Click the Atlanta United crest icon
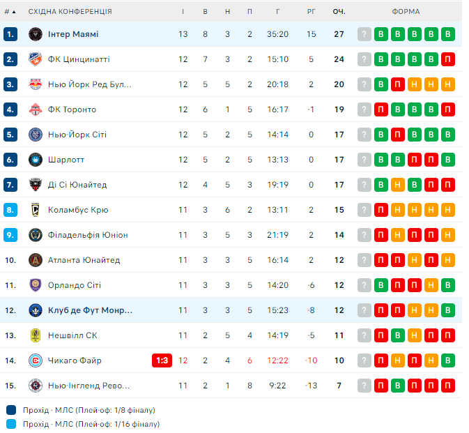The image size is (469, 433). coord(35,260)
